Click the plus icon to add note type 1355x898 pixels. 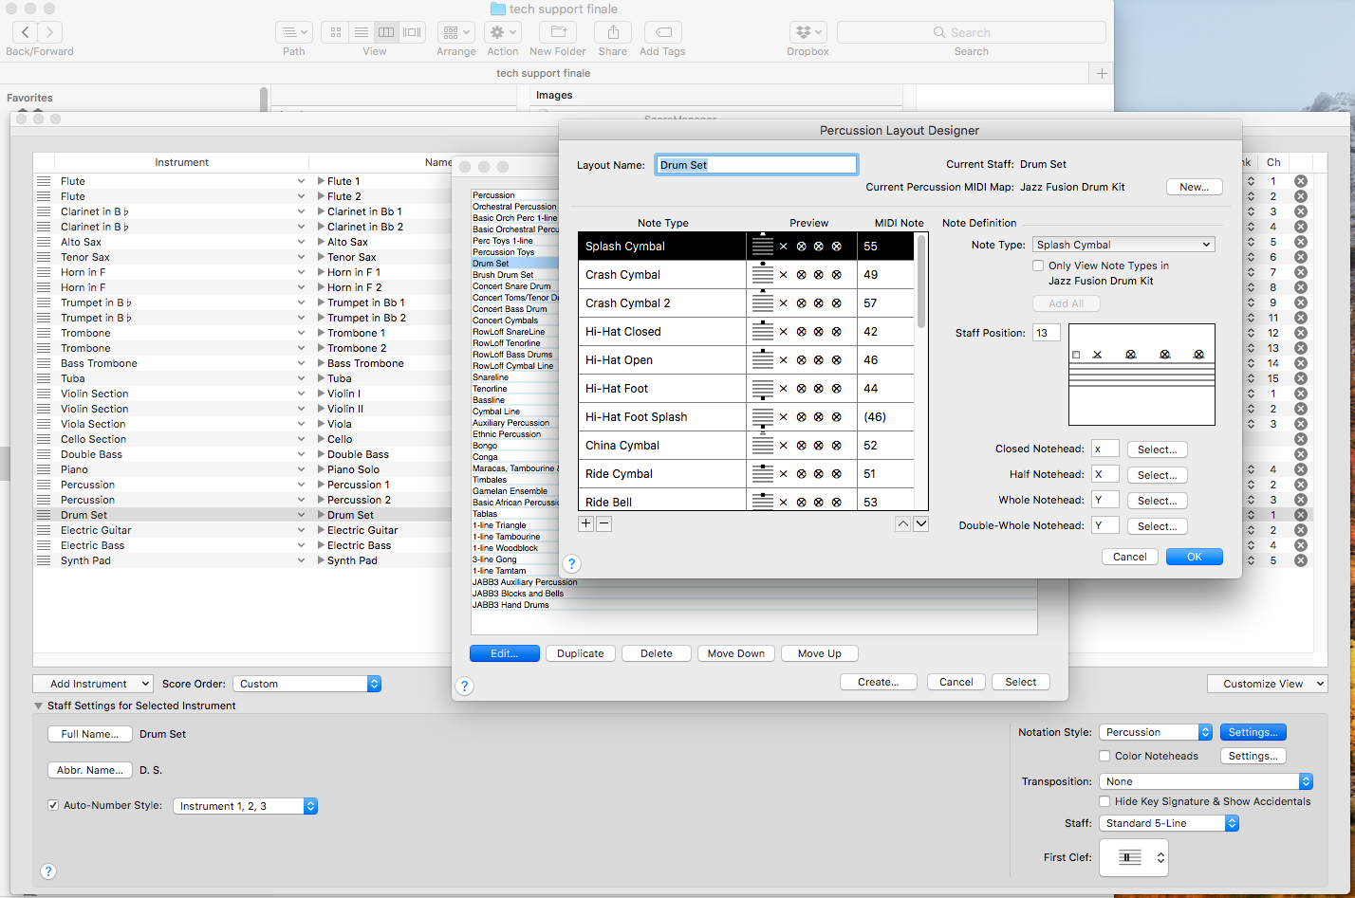(585, 524)
